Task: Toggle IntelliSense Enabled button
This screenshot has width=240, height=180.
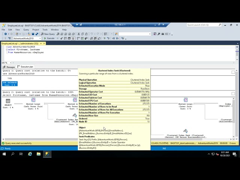Action: (x=73, y=38)
